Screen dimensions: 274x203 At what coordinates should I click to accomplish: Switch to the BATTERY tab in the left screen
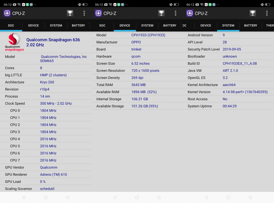tap(78, 25)
